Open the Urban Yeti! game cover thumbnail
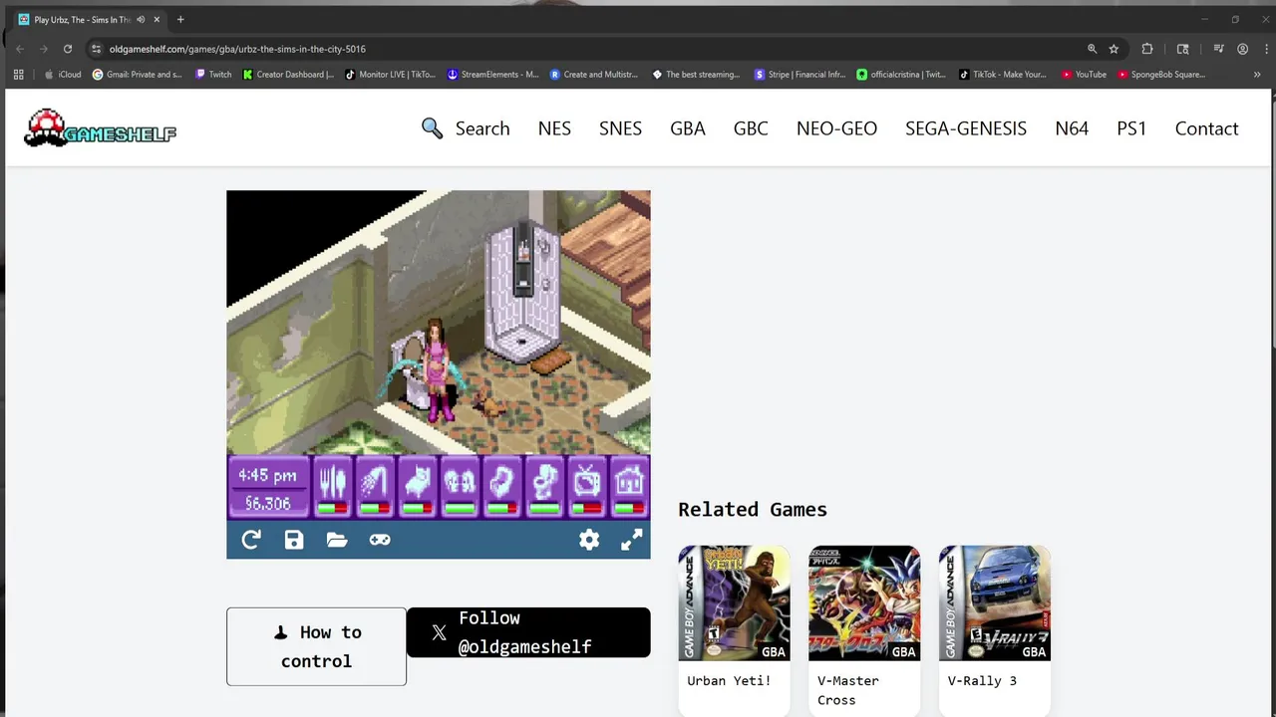The image size is (1276, 717). point(734,602)
